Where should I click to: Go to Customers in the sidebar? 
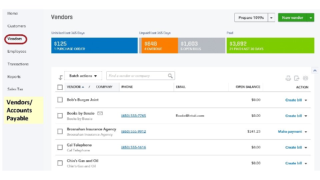pyautogui.click(x=17, y=26)
